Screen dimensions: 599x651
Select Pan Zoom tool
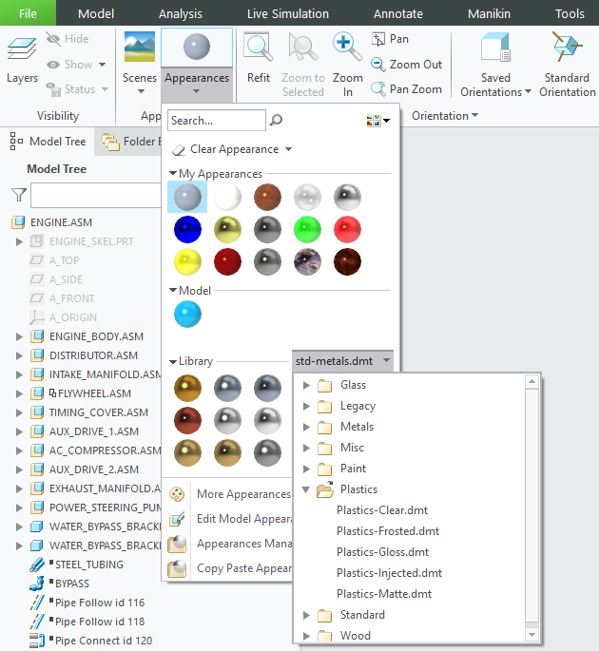[x=406, y=89]
